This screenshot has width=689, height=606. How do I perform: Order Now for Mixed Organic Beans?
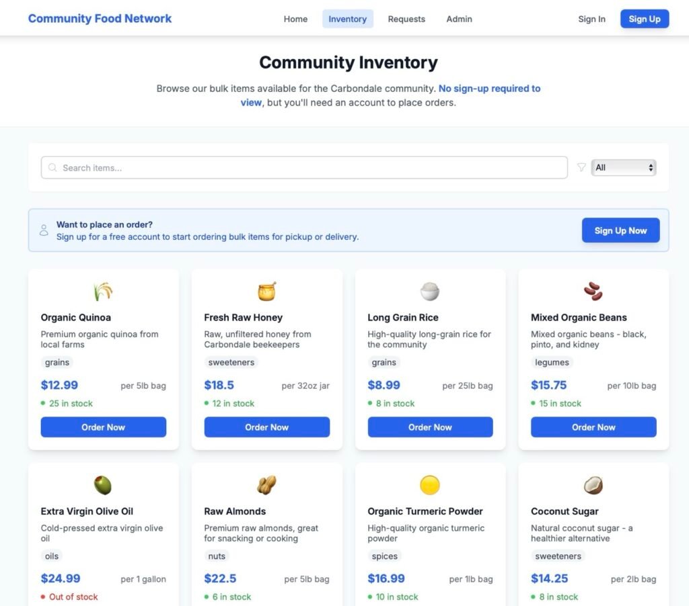point(593,427)
